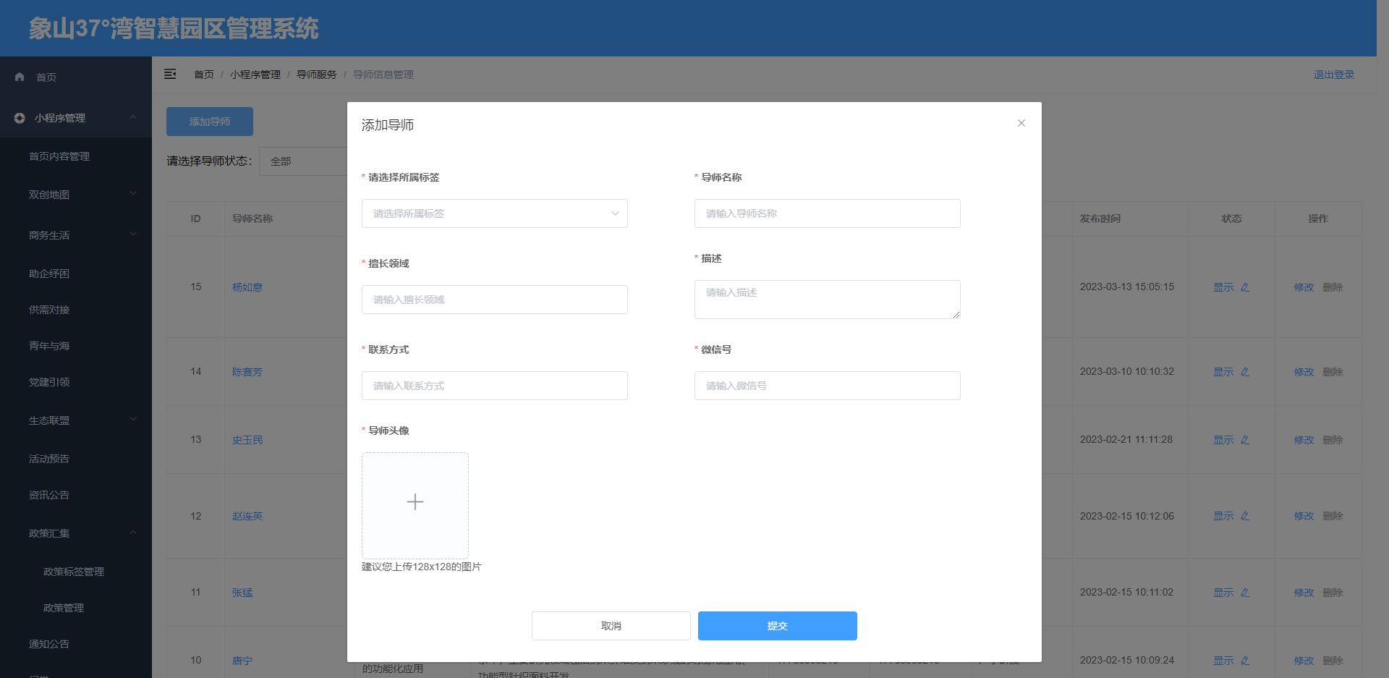
Task: Click the 取消 cancel button
Action: (611, 626)
